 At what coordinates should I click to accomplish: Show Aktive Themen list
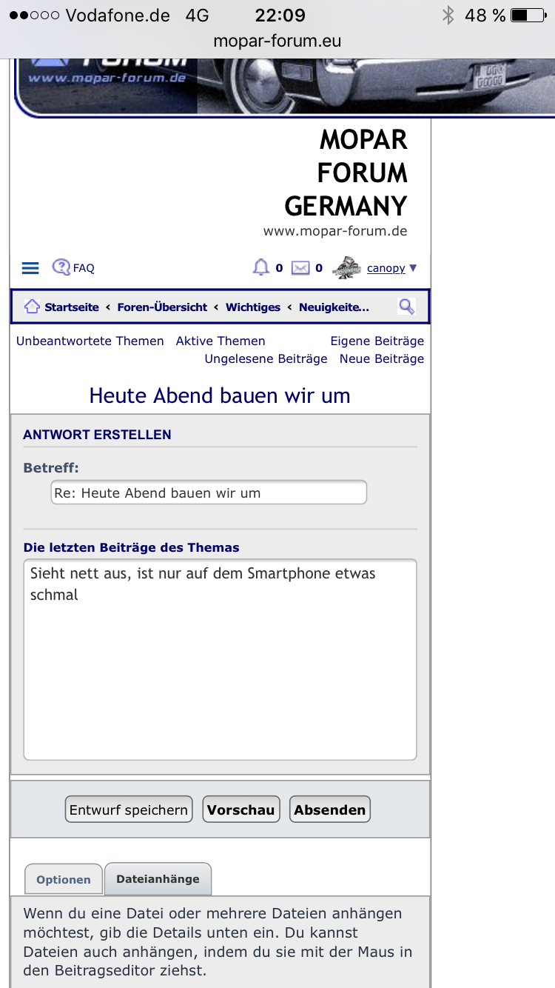221,341
